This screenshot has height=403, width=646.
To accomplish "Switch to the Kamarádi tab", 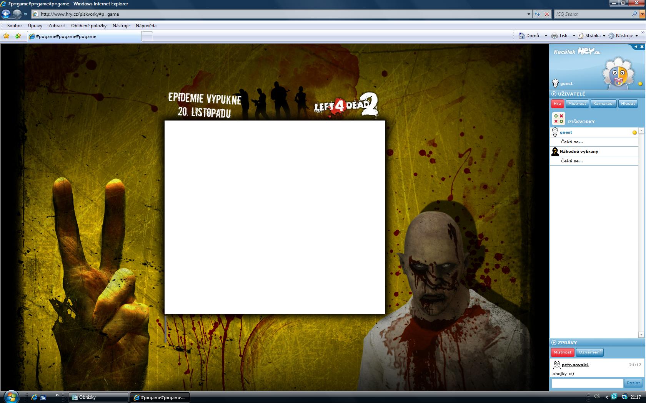I will coord(603,104).
